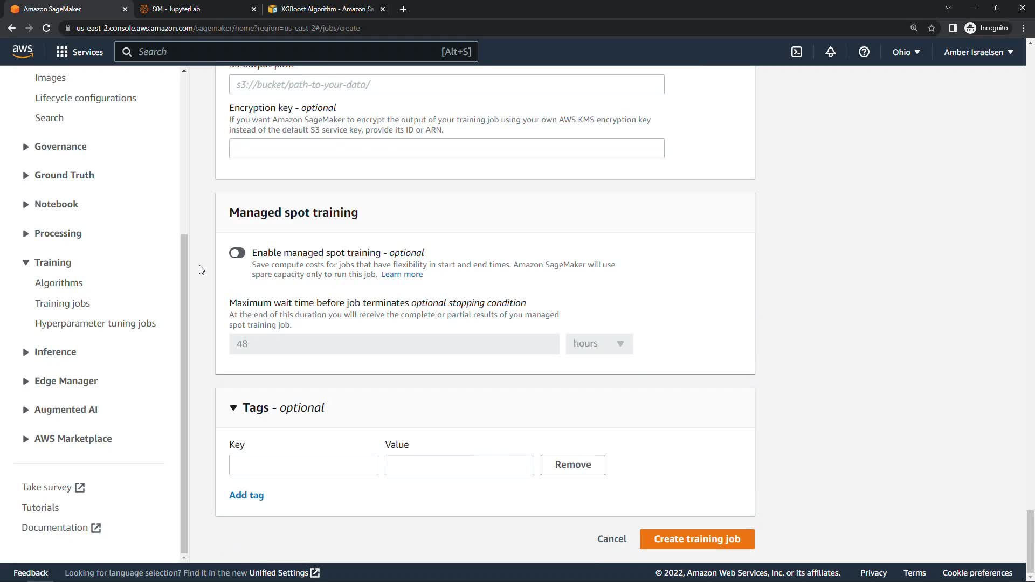This screenshot has width=1035, height=582.
Task: Open the hours unit dropdown
Action: coord(599,344)
